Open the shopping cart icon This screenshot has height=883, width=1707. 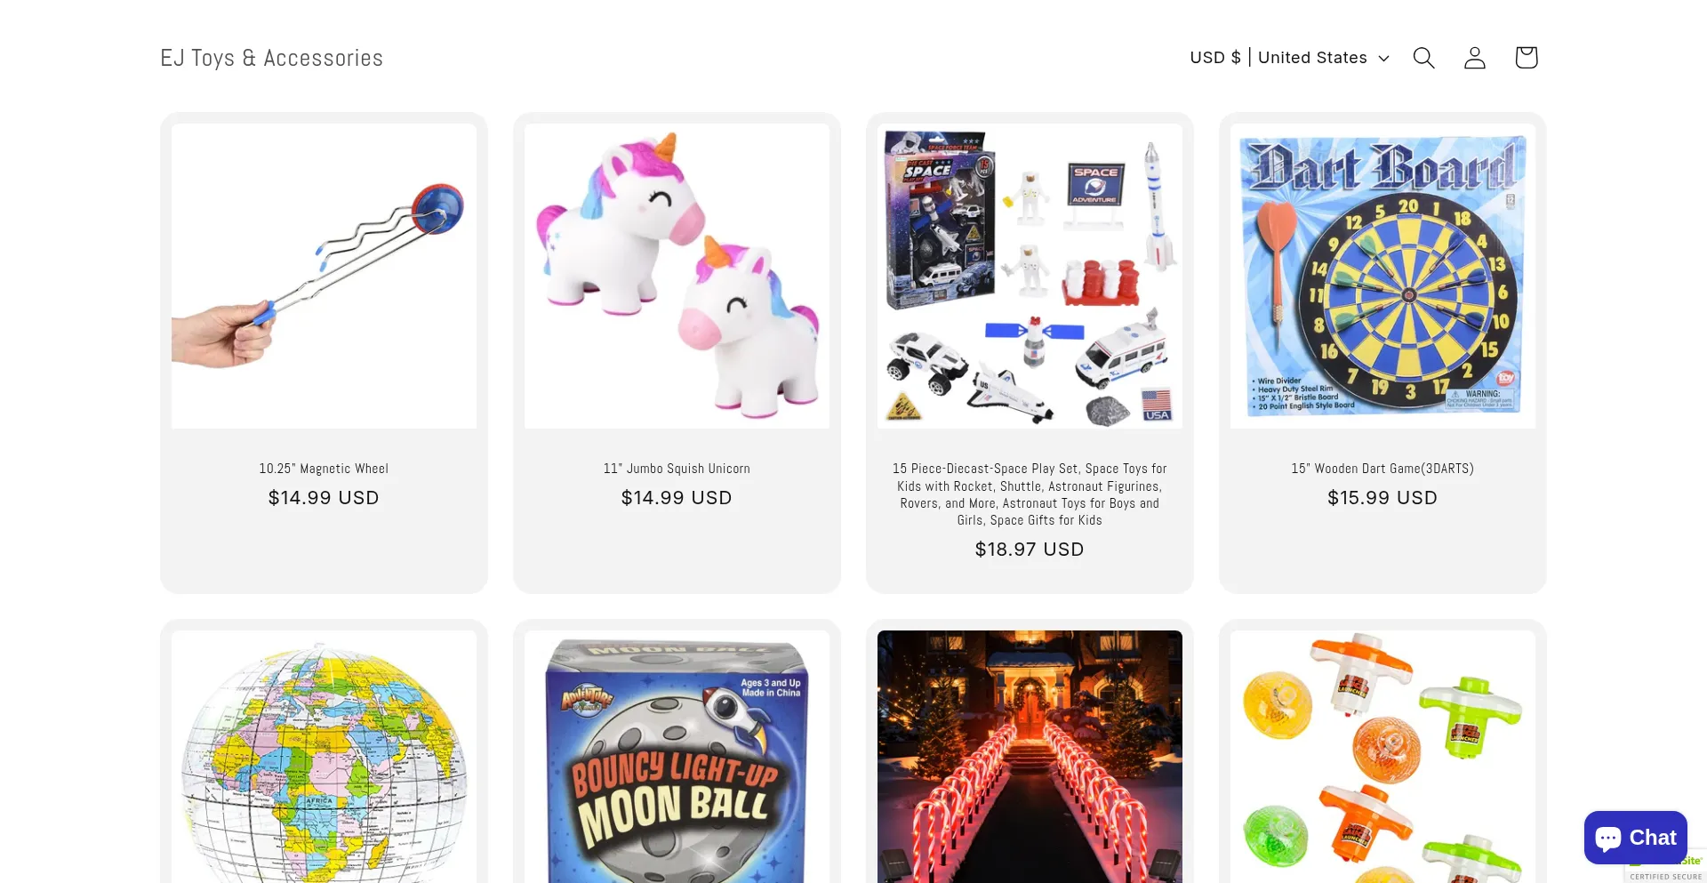1527,58
